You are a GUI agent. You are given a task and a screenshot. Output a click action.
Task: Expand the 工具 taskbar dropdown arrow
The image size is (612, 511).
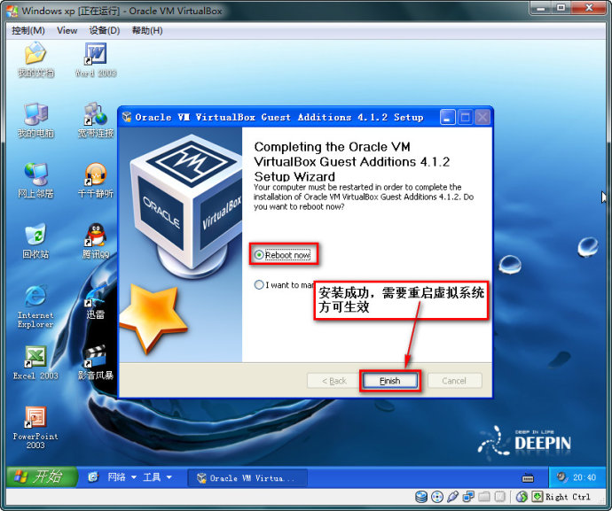(x=169, y=477)
